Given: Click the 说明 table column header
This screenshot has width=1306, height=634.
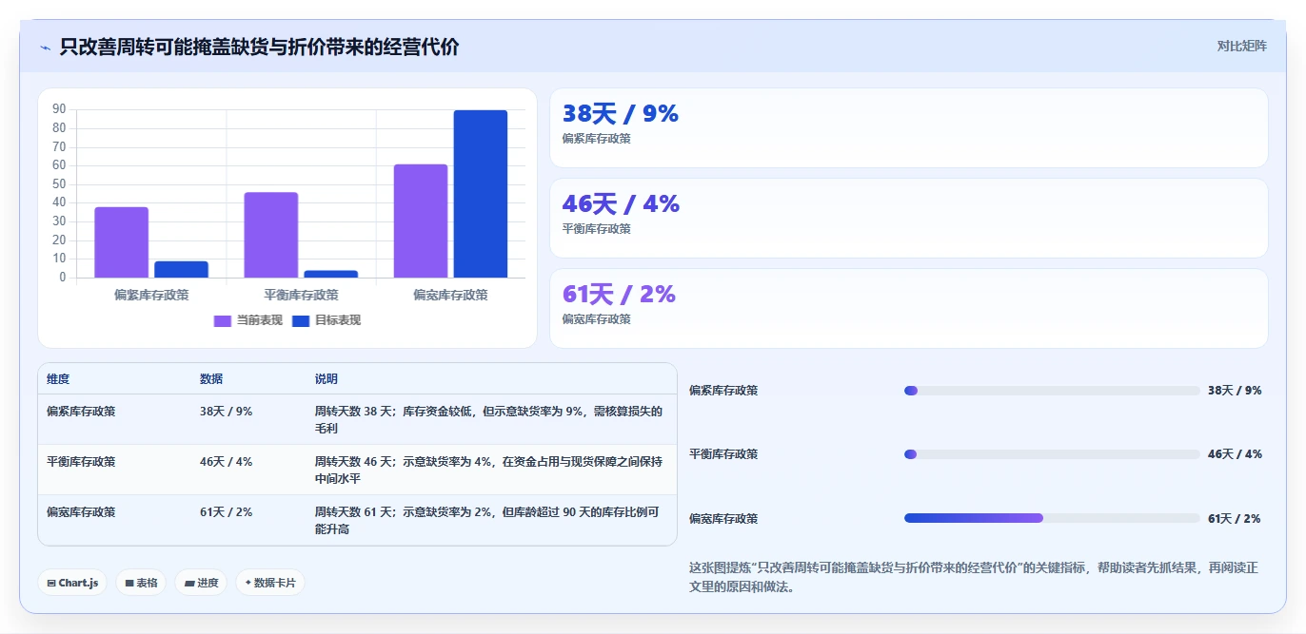Looking at the screenshot, I should pyautogui.click(x=326, y=378).
